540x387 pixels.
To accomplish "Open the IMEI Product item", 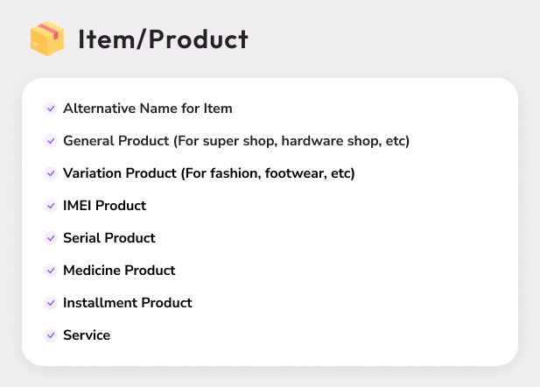I will 104,206.
